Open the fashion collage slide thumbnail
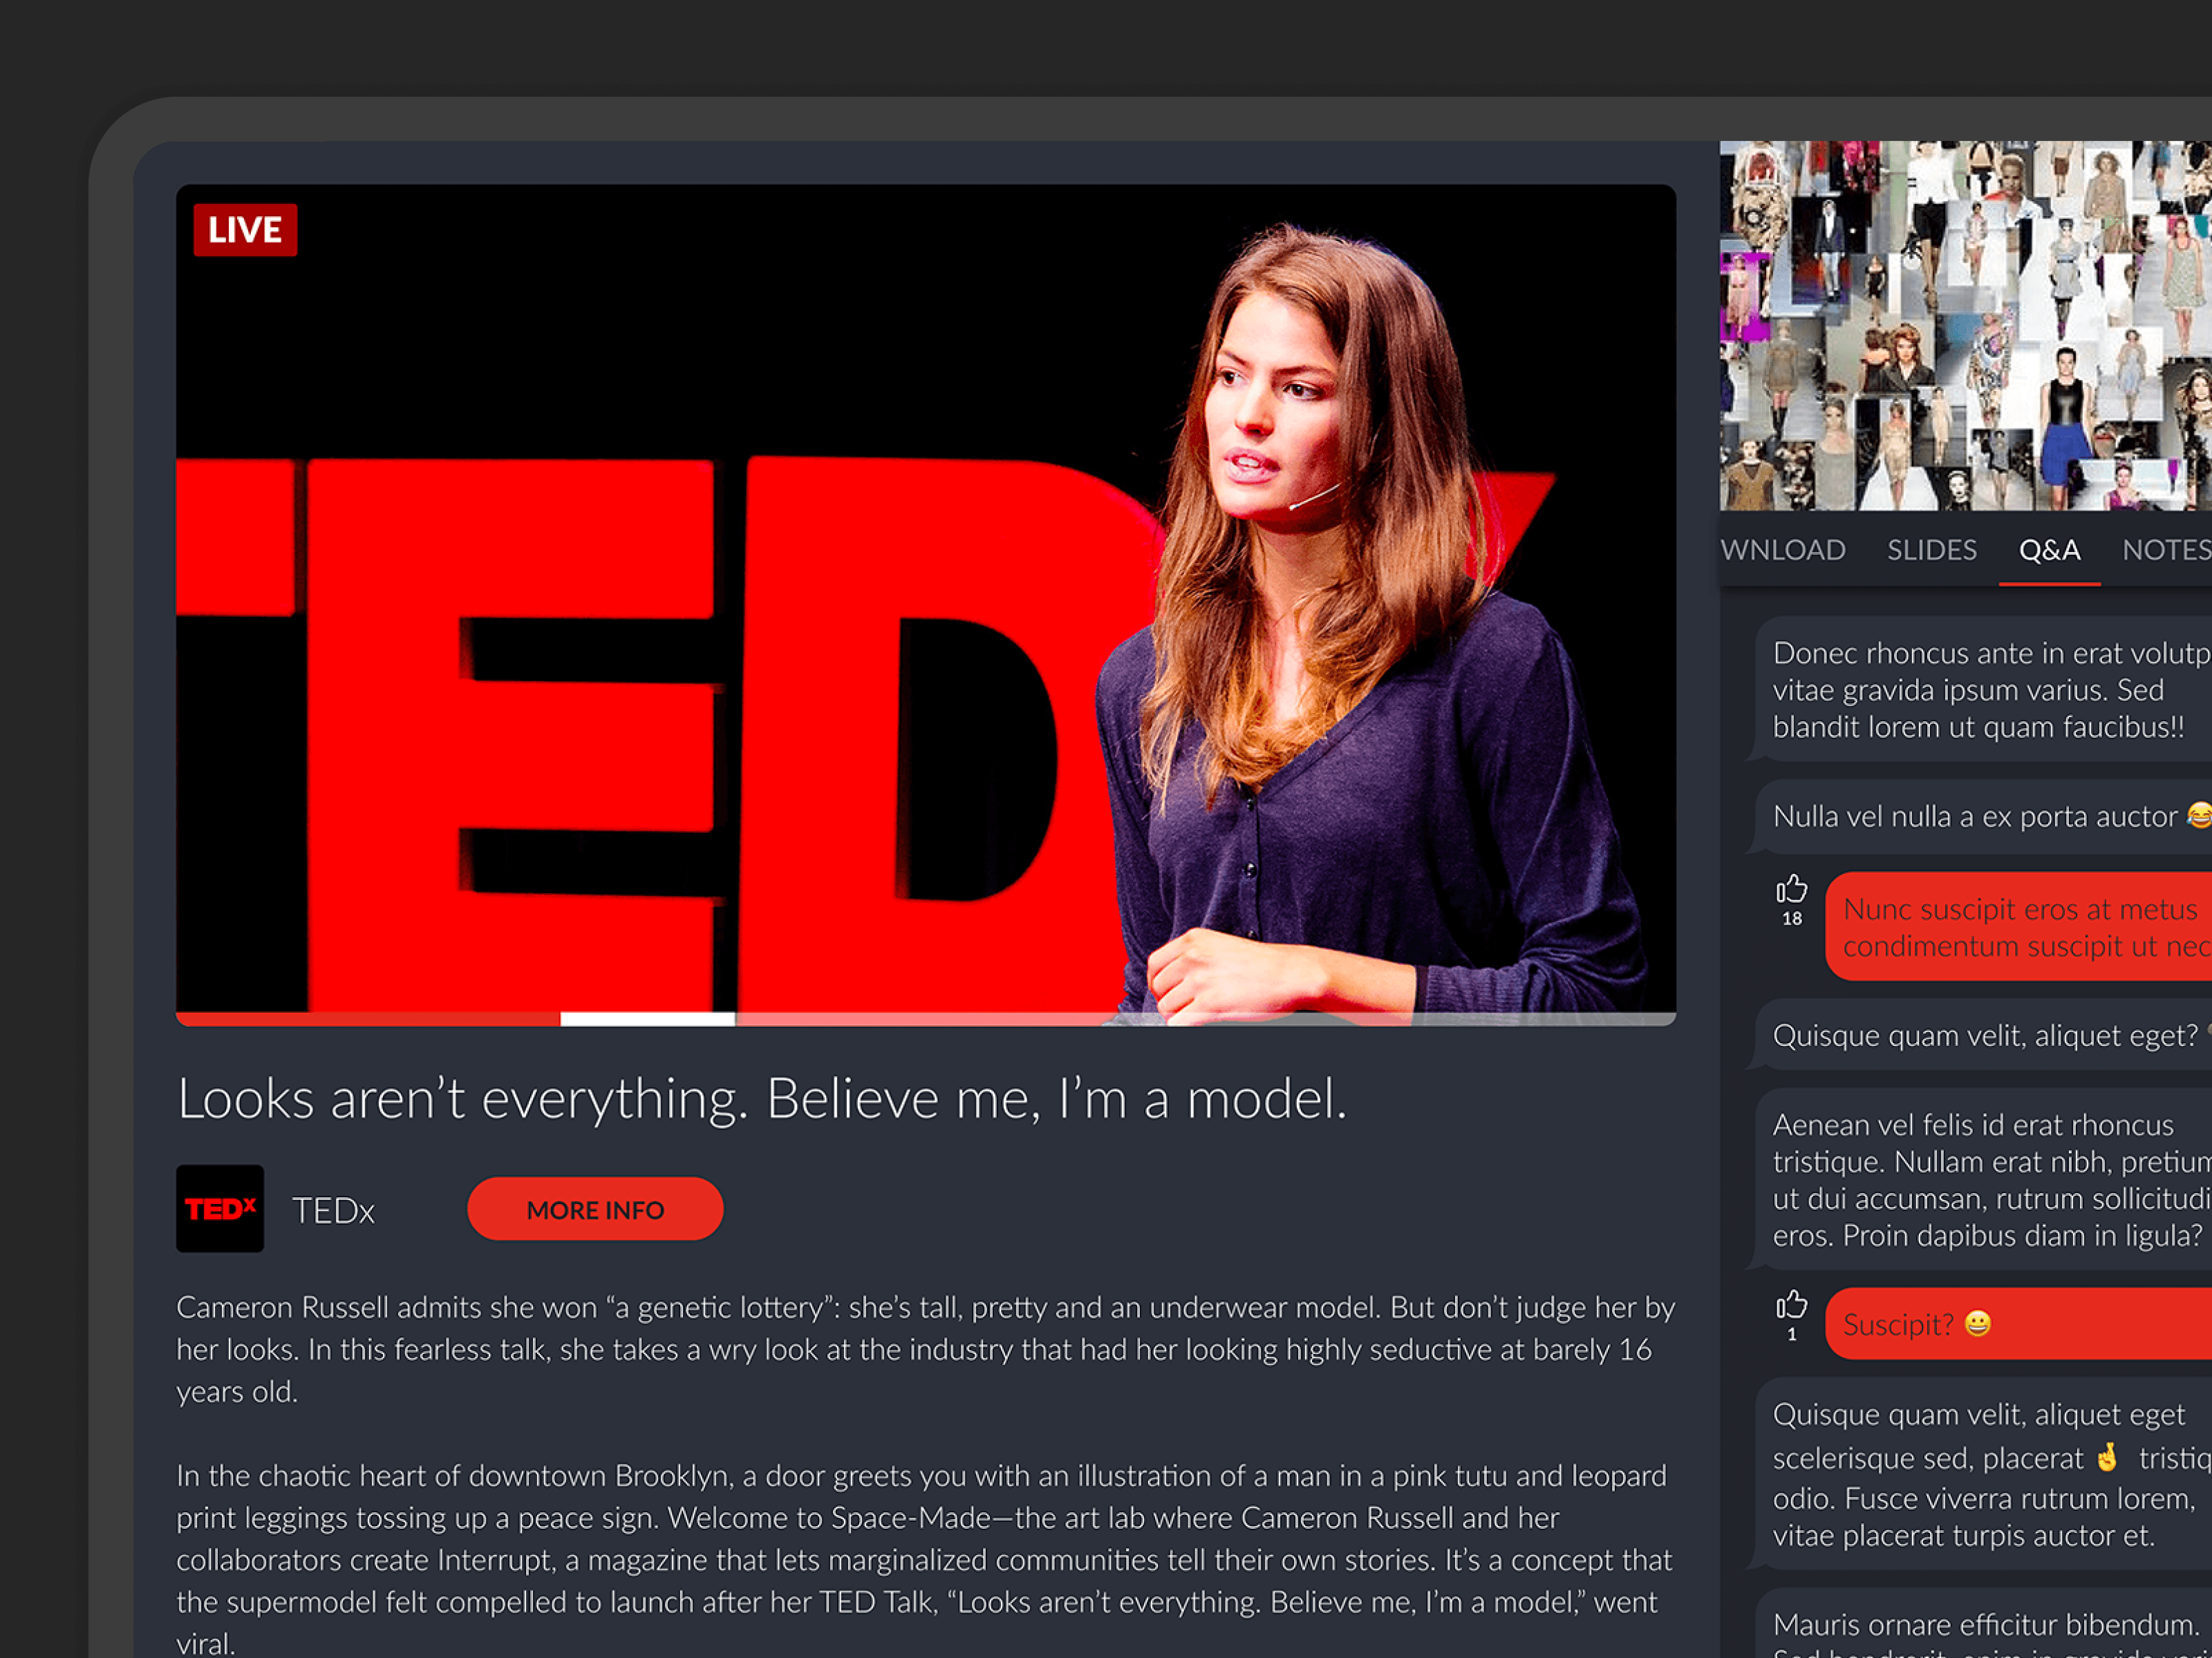This screenshot has height=1658, width=2212. coord(1966,326)
